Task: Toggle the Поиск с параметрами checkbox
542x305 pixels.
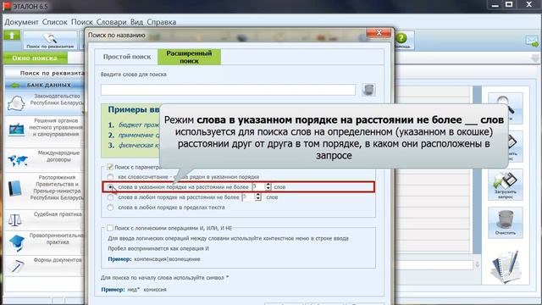Action: point(110,167)
